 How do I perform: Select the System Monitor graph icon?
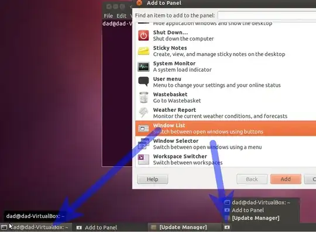[143, 66]
